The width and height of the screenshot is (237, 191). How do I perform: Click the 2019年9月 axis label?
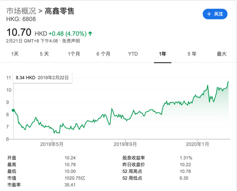pos(125,144)
